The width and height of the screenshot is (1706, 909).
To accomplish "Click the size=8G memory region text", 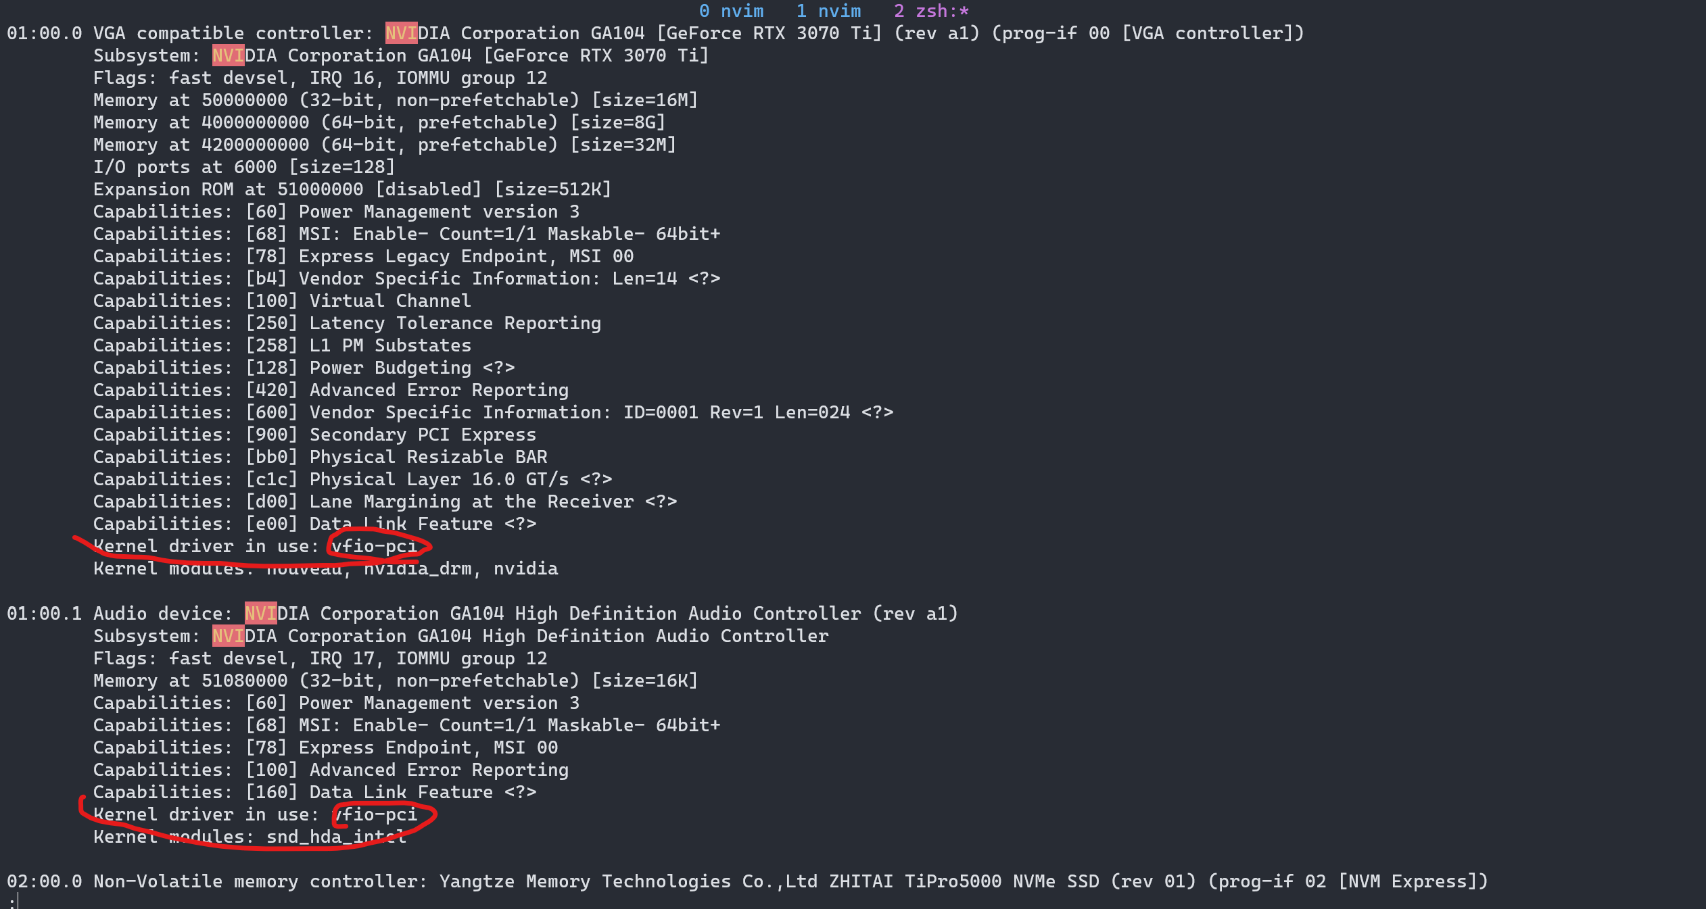I will 617,122.
